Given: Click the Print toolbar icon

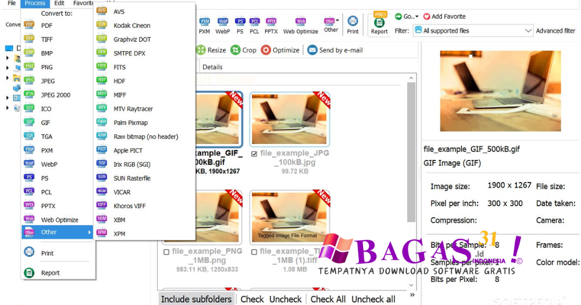Looking at the screenshot, I should pos(353,26).
